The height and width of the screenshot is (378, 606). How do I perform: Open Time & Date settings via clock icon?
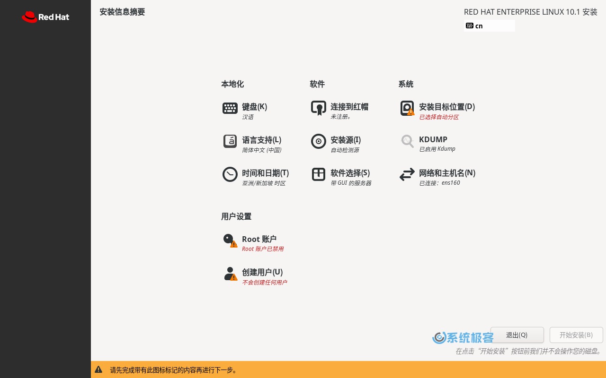coord(230,174)
